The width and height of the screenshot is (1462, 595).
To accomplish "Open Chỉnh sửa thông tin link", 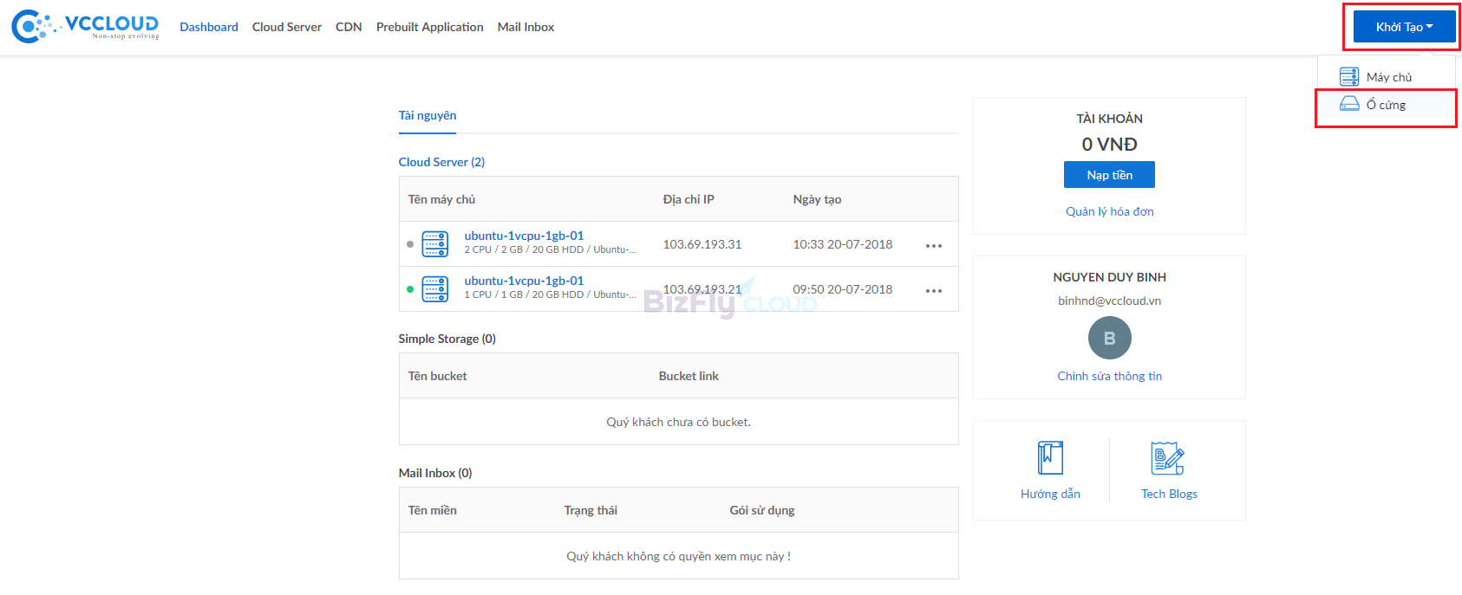I will click(1109, 376).
